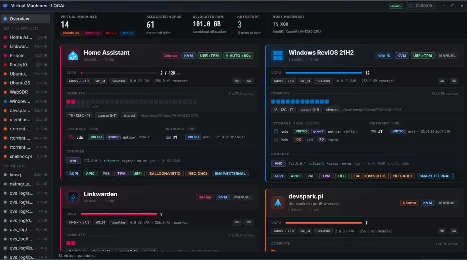Click the VNC badge in Home Assistant console

coord(74,161)
